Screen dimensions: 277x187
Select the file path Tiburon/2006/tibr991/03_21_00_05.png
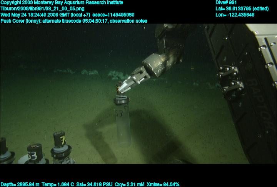click(42, 9)
